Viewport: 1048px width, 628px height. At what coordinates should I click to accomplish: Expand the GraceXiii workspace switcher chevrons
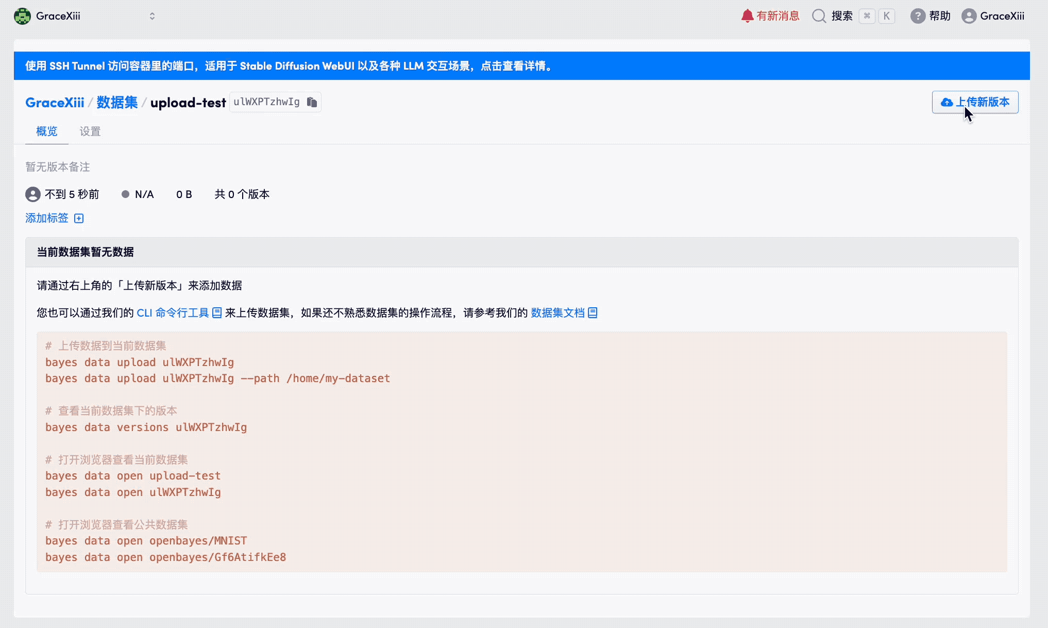tap(152, 16)
